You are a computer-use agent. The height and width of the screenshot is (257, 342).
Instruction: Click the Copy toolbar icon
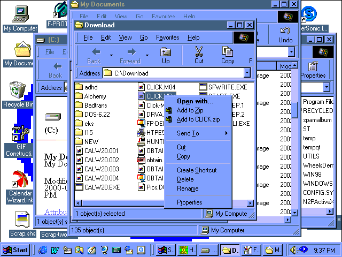coord(228,55)
